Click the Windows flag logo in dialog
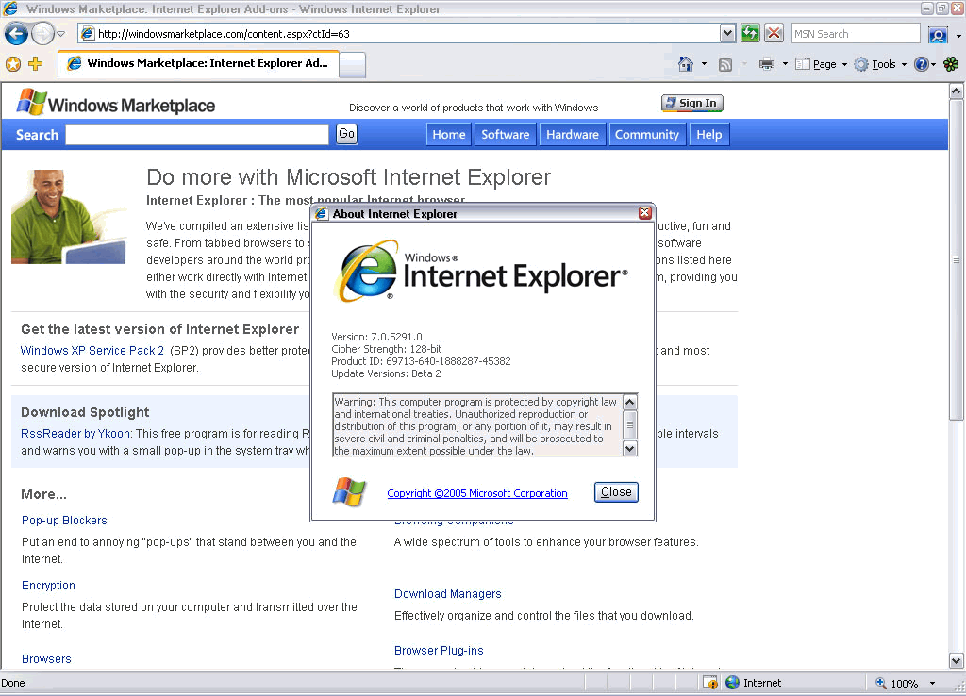This screenshot has width=966, height=696. point(349,492)
